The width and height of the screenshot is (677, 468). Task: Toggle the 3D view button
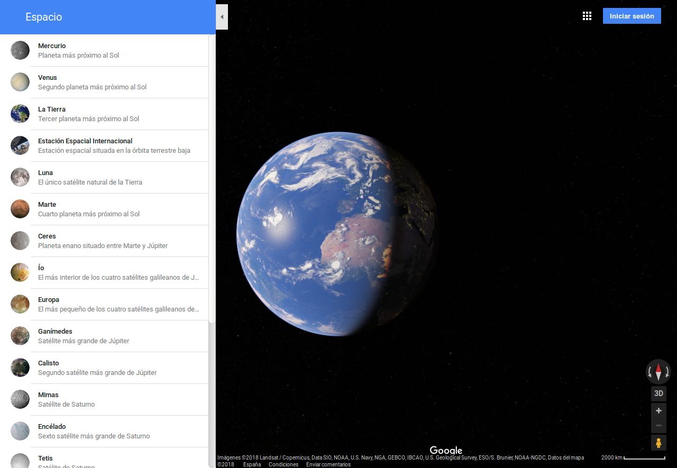pos(658,393)
